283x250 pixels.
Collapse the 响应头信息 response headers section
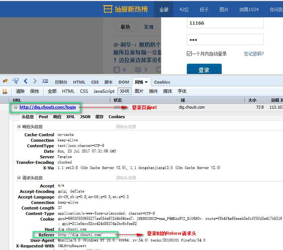(x=19, y=127)
